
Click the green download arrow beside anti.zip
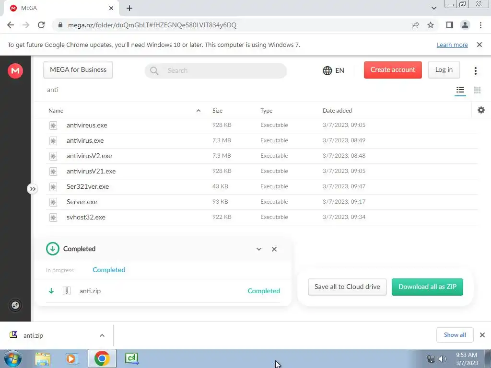point(51,291)
